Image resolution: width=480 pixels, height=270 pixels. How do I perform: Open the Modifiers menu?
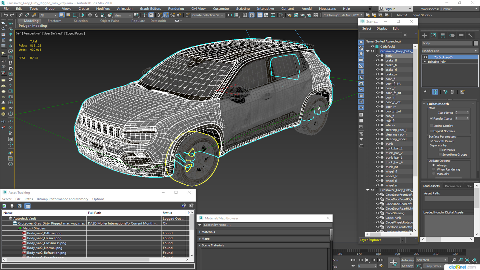(x=103, y=8)
